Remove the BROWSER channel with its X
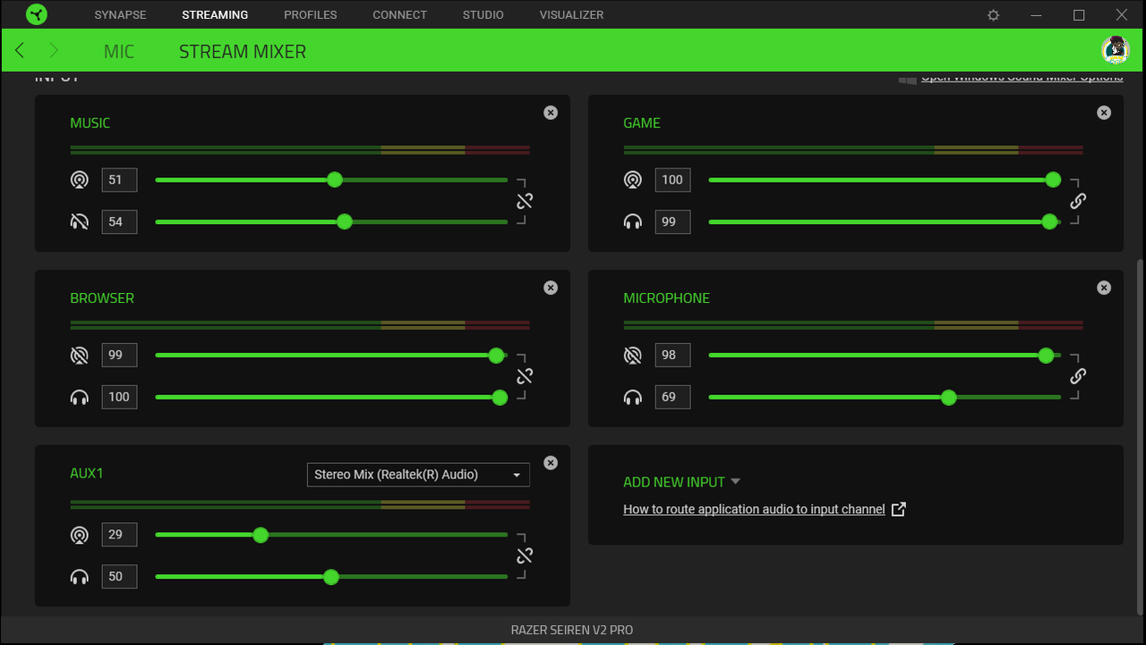1146x645 pixels. click(551, 288)
